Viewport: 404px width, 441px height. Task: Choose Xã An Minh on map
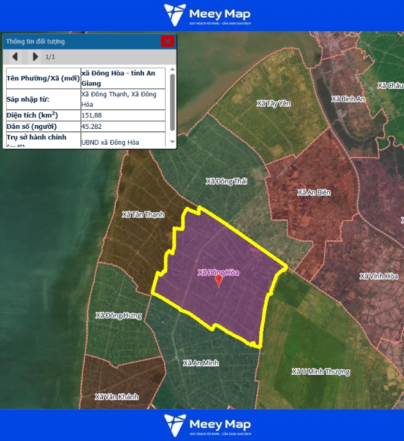pos(200,363)
